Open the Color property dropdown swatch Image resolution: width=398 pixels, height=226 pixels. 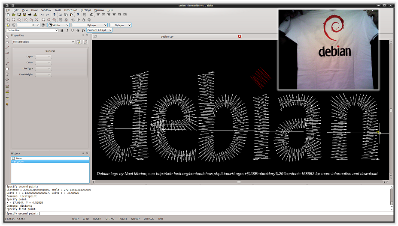43,62
